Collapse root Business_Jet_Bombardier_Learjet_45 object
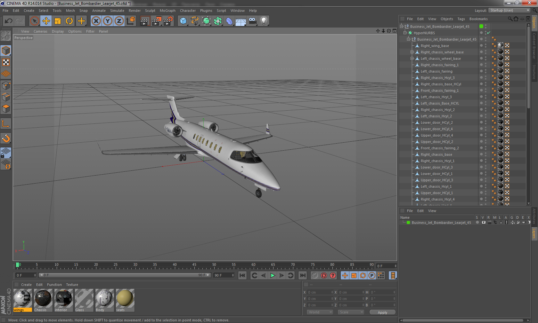The width and height of the screenshot is (538, 323). [x=401, y=26]
